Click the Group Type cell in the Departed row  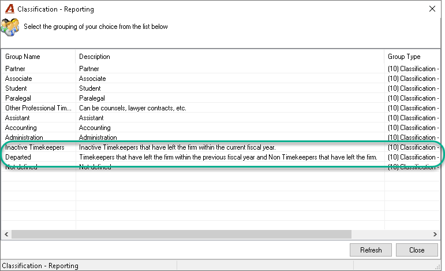pyautogui.click(x=413, y=157)
